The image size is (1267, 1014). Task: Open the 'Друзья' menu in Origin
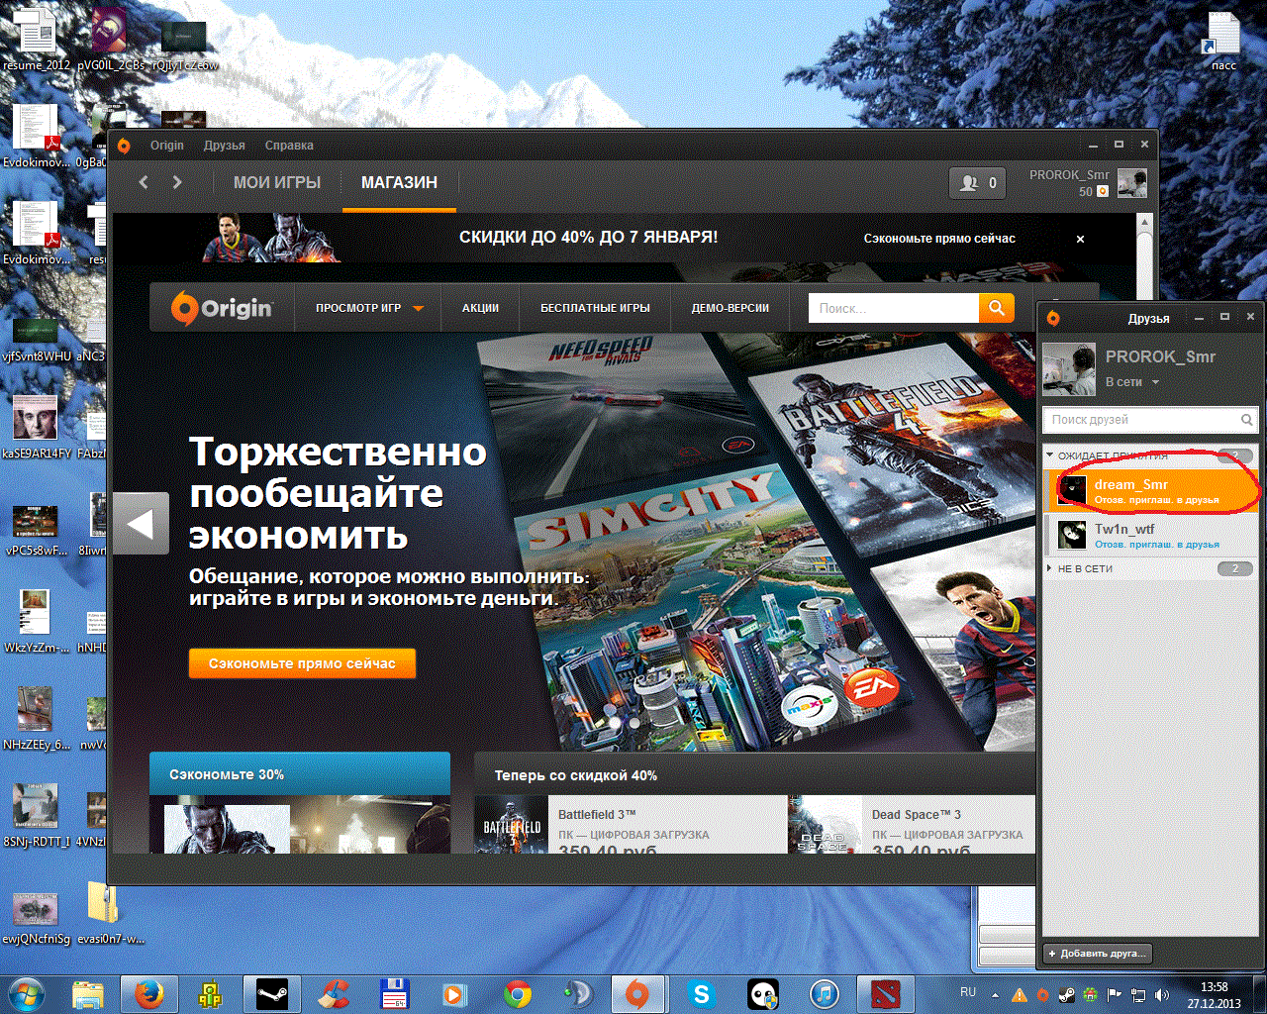(225, 146)
